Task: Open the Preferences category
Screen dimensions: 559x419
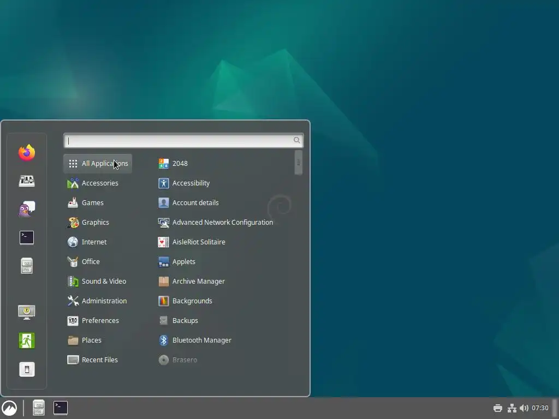Action: (98, 320)
